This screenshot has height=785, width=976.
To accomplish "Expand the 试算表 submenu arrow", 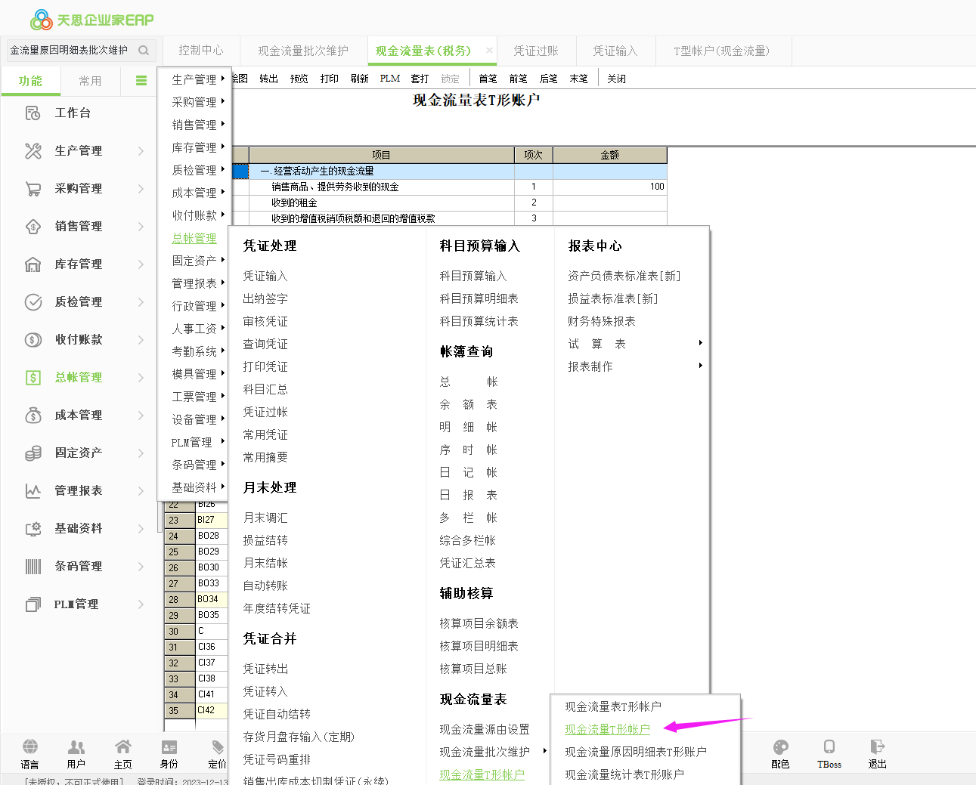I will [700, 343].
